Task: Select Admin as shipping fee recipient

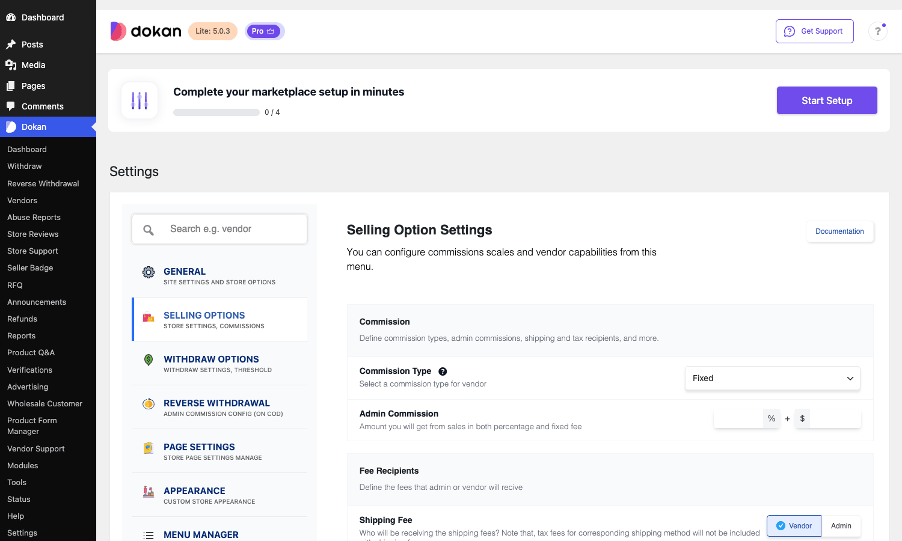Action: click(x=841, y=526)
